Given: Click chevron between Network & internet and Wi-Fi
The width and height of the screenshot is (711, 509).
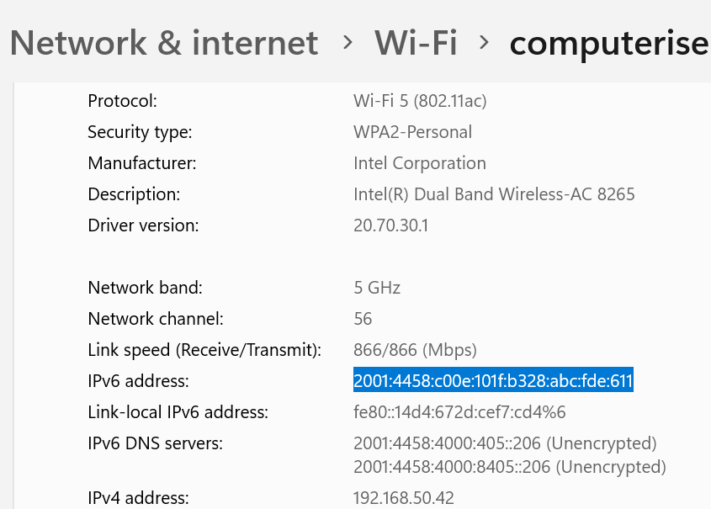Looking at the screenshot, I should point(348,43).
